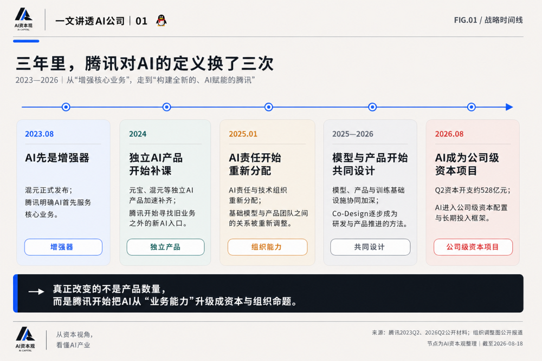
Task: Click the banner line 真正改变的不是产品数量
Action: coord(109,289)
